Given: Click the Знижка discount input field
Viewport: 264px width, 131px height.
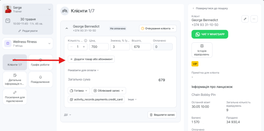Looking at the screenshot, I should click(x=119, y=47).
